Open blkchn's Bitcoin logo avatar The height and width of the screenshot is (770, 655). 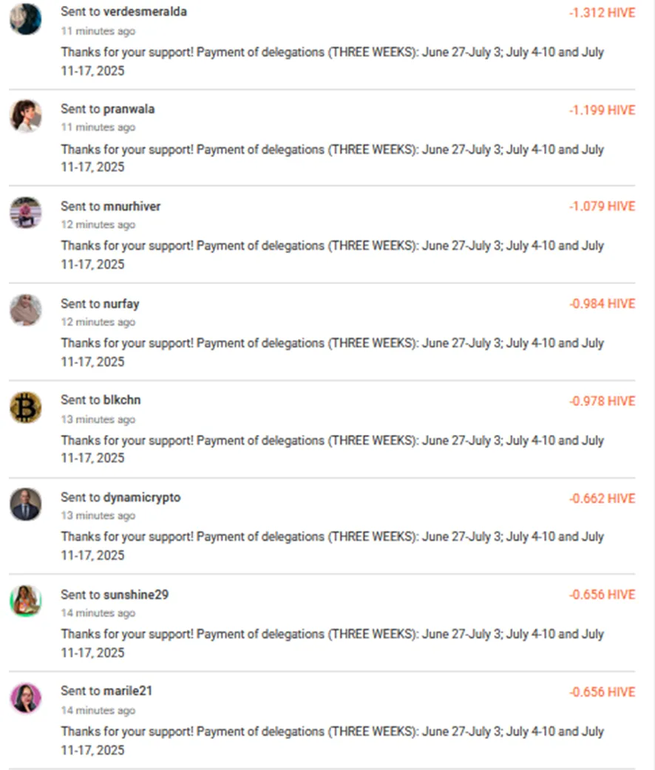point(26,407)
